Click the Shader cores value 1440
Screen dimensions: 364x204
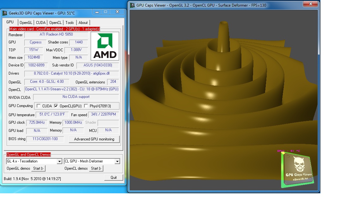pyautogui.click(x=79, y=42)
